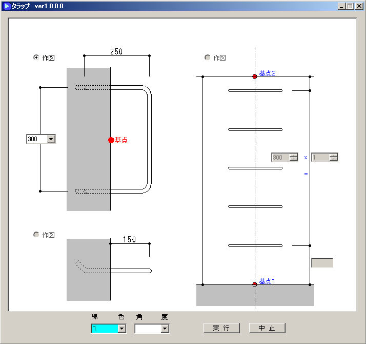The height and width of the screenshot is (344, 366).
Task: Click the U-shaped step rung drawing
Action: click(150, 139)
